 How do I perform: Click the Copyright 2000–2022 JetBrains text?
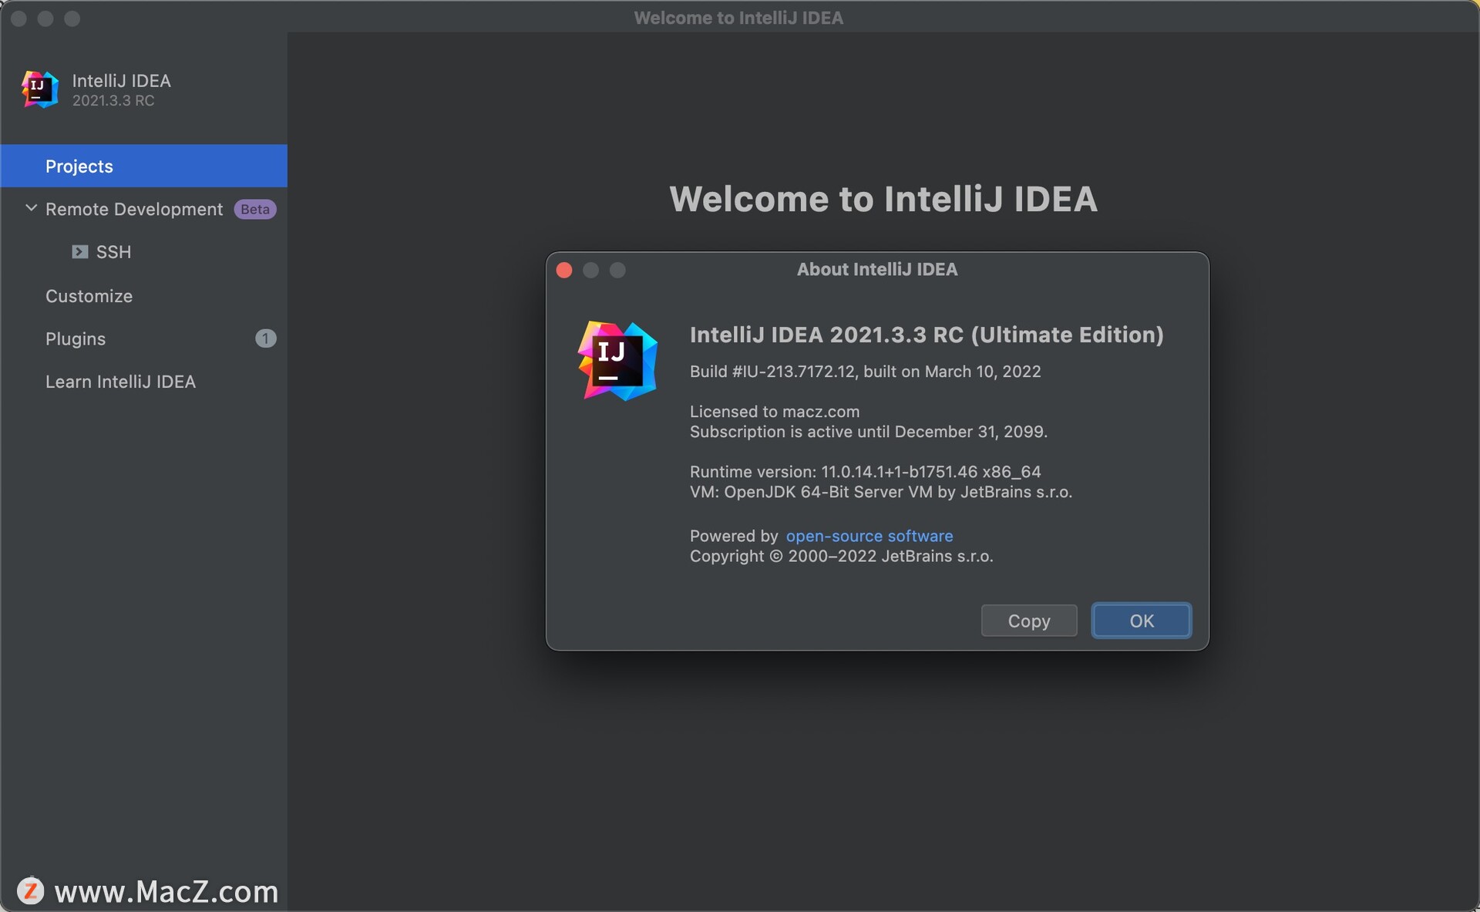(x=842, y=557)
